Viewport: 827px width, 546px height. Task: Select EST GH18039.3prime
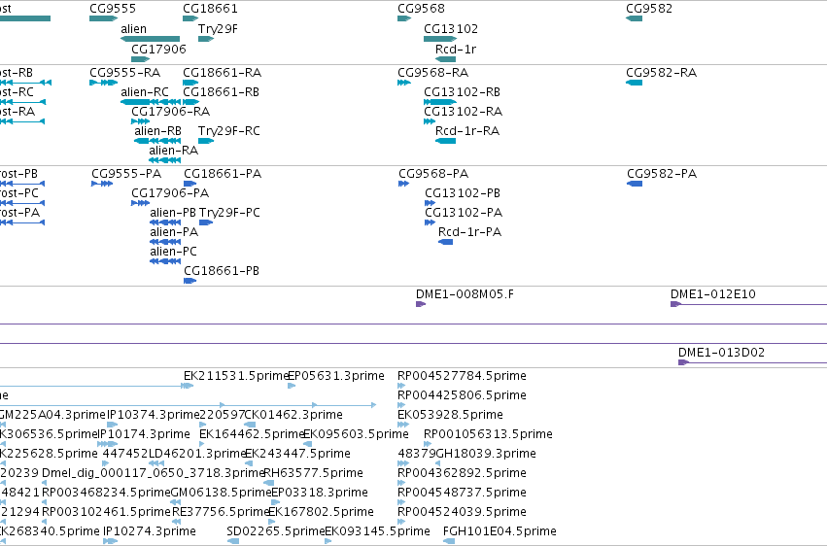click(x=486, y=454)
